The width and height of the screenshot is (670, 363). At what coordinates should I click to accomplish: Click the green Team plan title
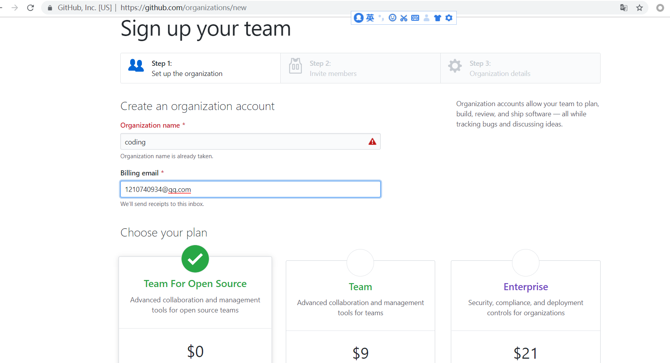(x=361, y=287)
